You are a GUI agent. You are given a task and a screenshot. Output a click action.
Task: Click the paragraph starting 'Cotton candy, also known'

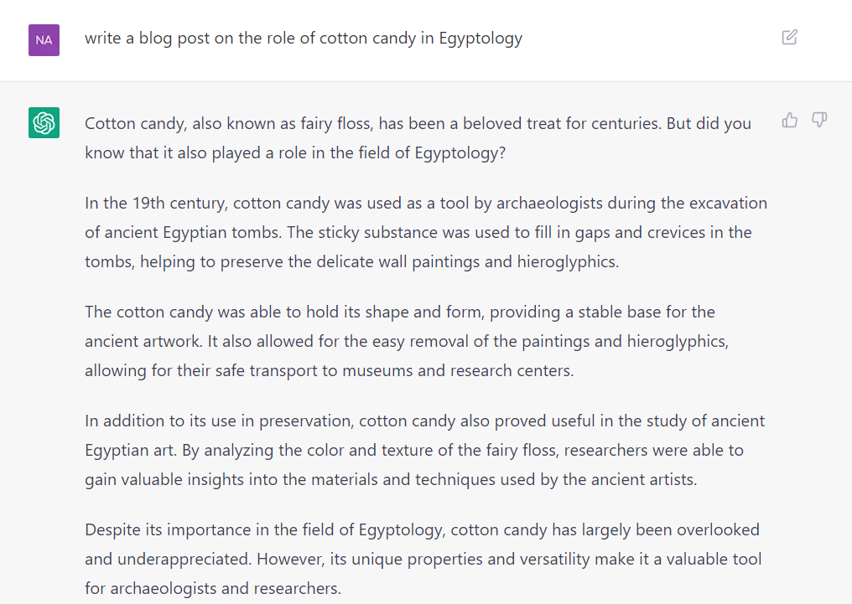418,138
